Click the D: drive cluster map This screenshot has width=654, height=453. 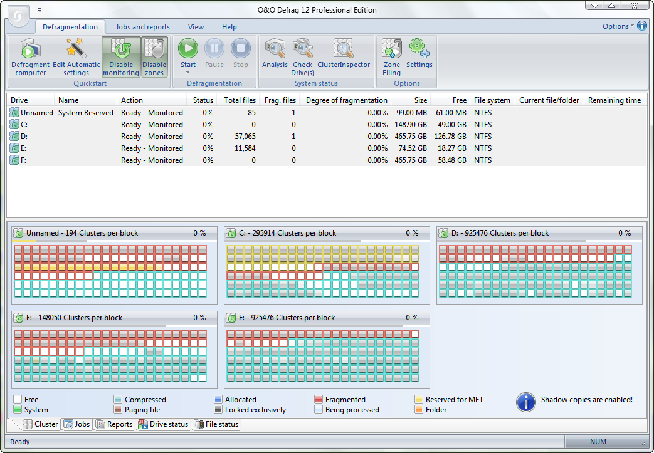tap(535, 271)
